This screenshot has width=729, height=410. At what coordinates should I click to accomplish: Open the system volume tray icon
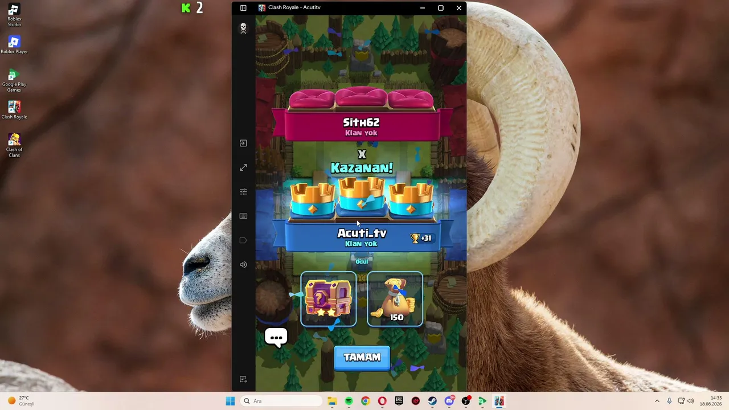coord(691,401)
